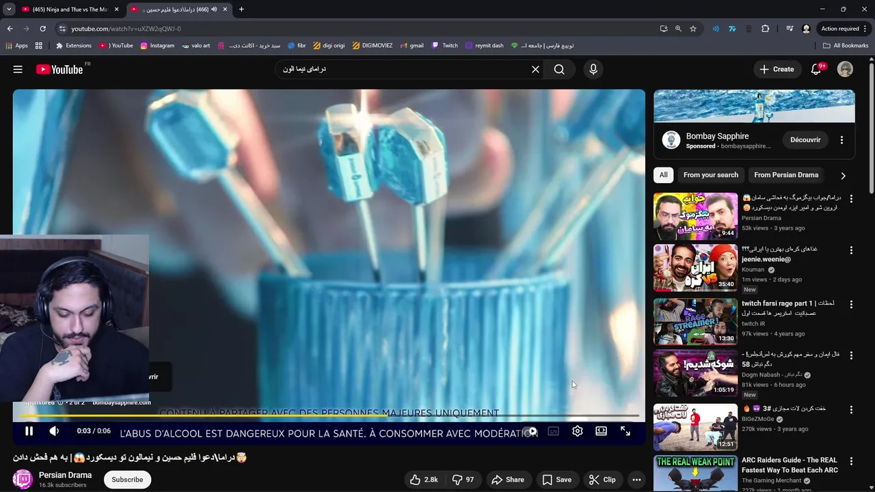Image resolution: width=875 pixels, height=492 pixels.
Task: Open DIGIMOVIEZ bookmark
Action: [x=373, y=46]
